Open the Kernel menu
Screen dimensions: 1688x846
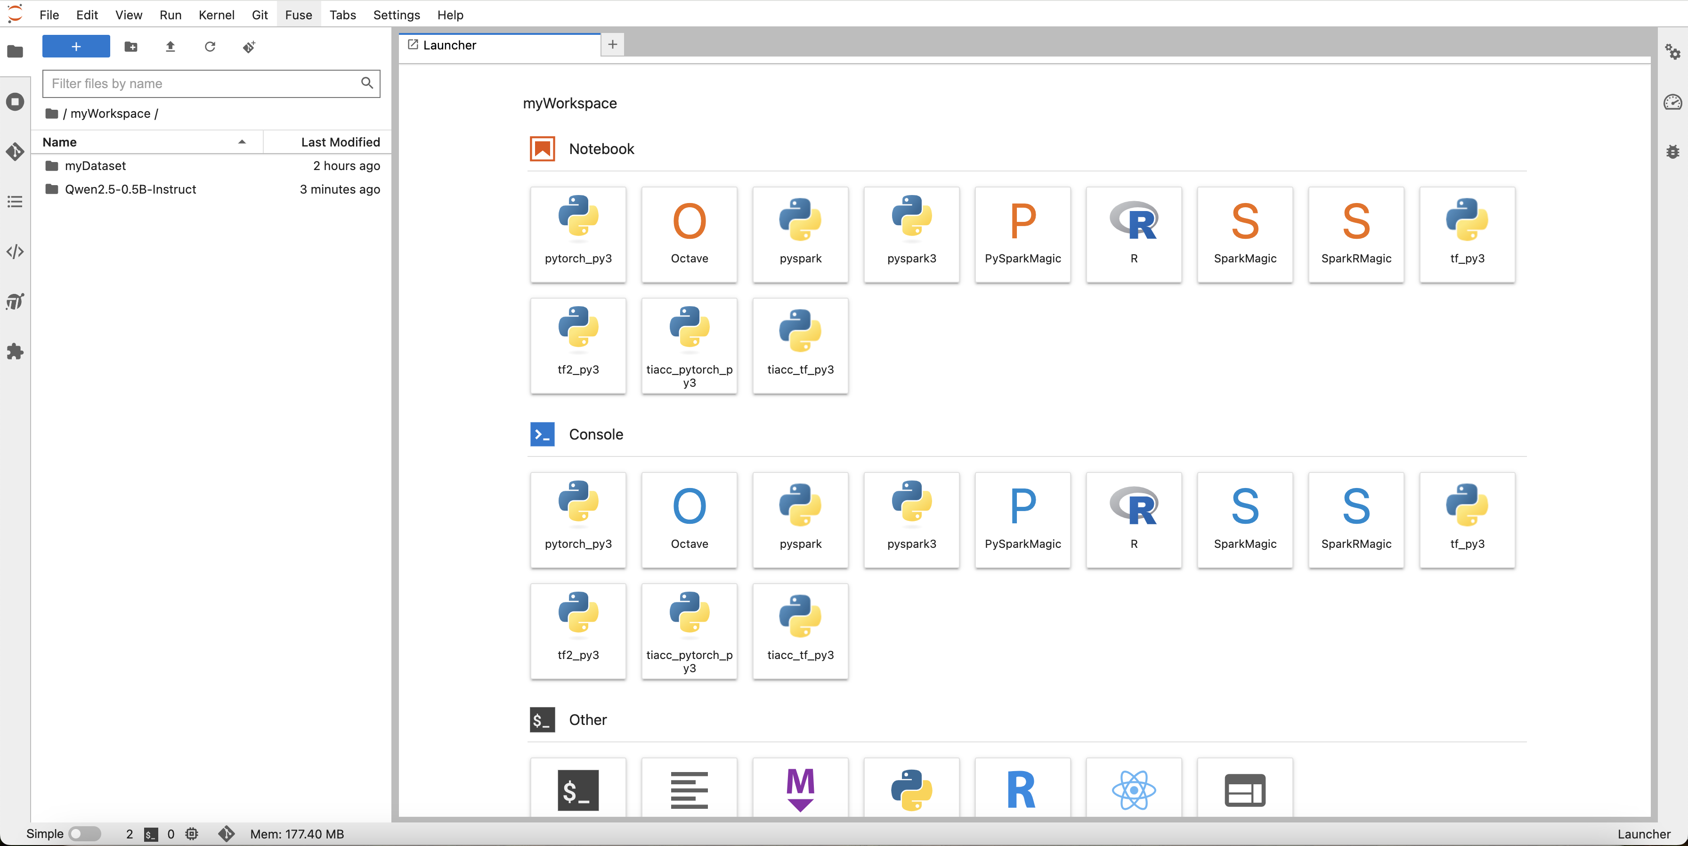[216, 15]
